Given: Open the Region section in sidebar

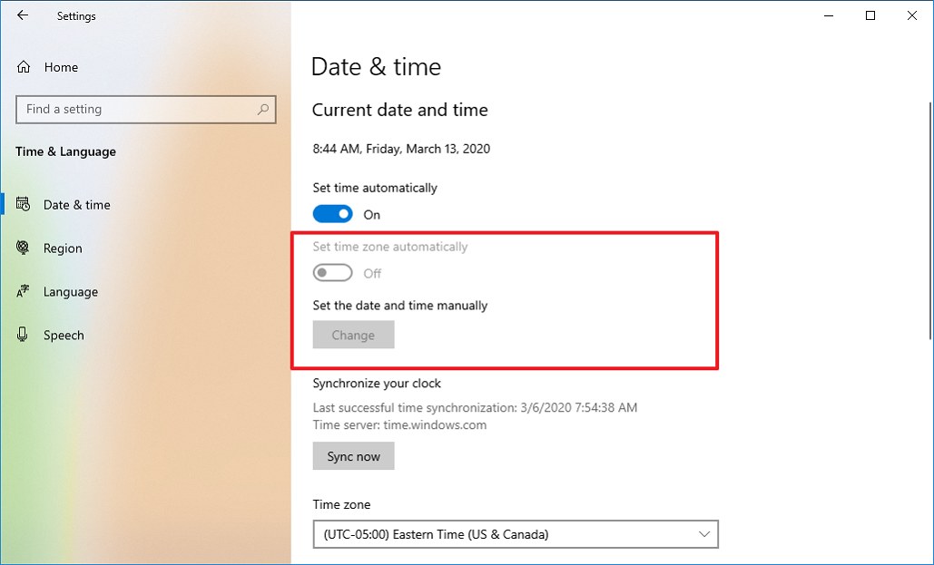Looking at the screenshot, I should click(63, 248).
